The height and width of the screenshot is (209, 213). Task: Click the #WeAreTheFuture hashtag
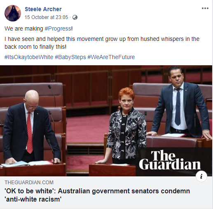[x=111, y=57]
